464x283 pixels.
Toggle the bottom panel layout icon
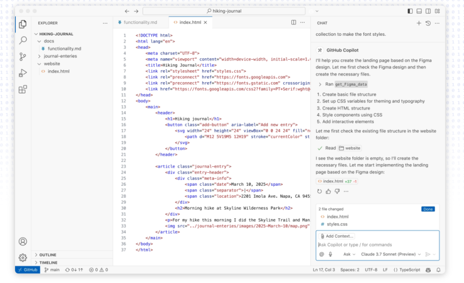(419, 11)
